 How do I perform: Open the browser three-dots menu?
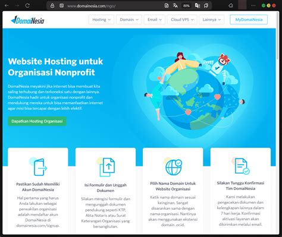253,5
